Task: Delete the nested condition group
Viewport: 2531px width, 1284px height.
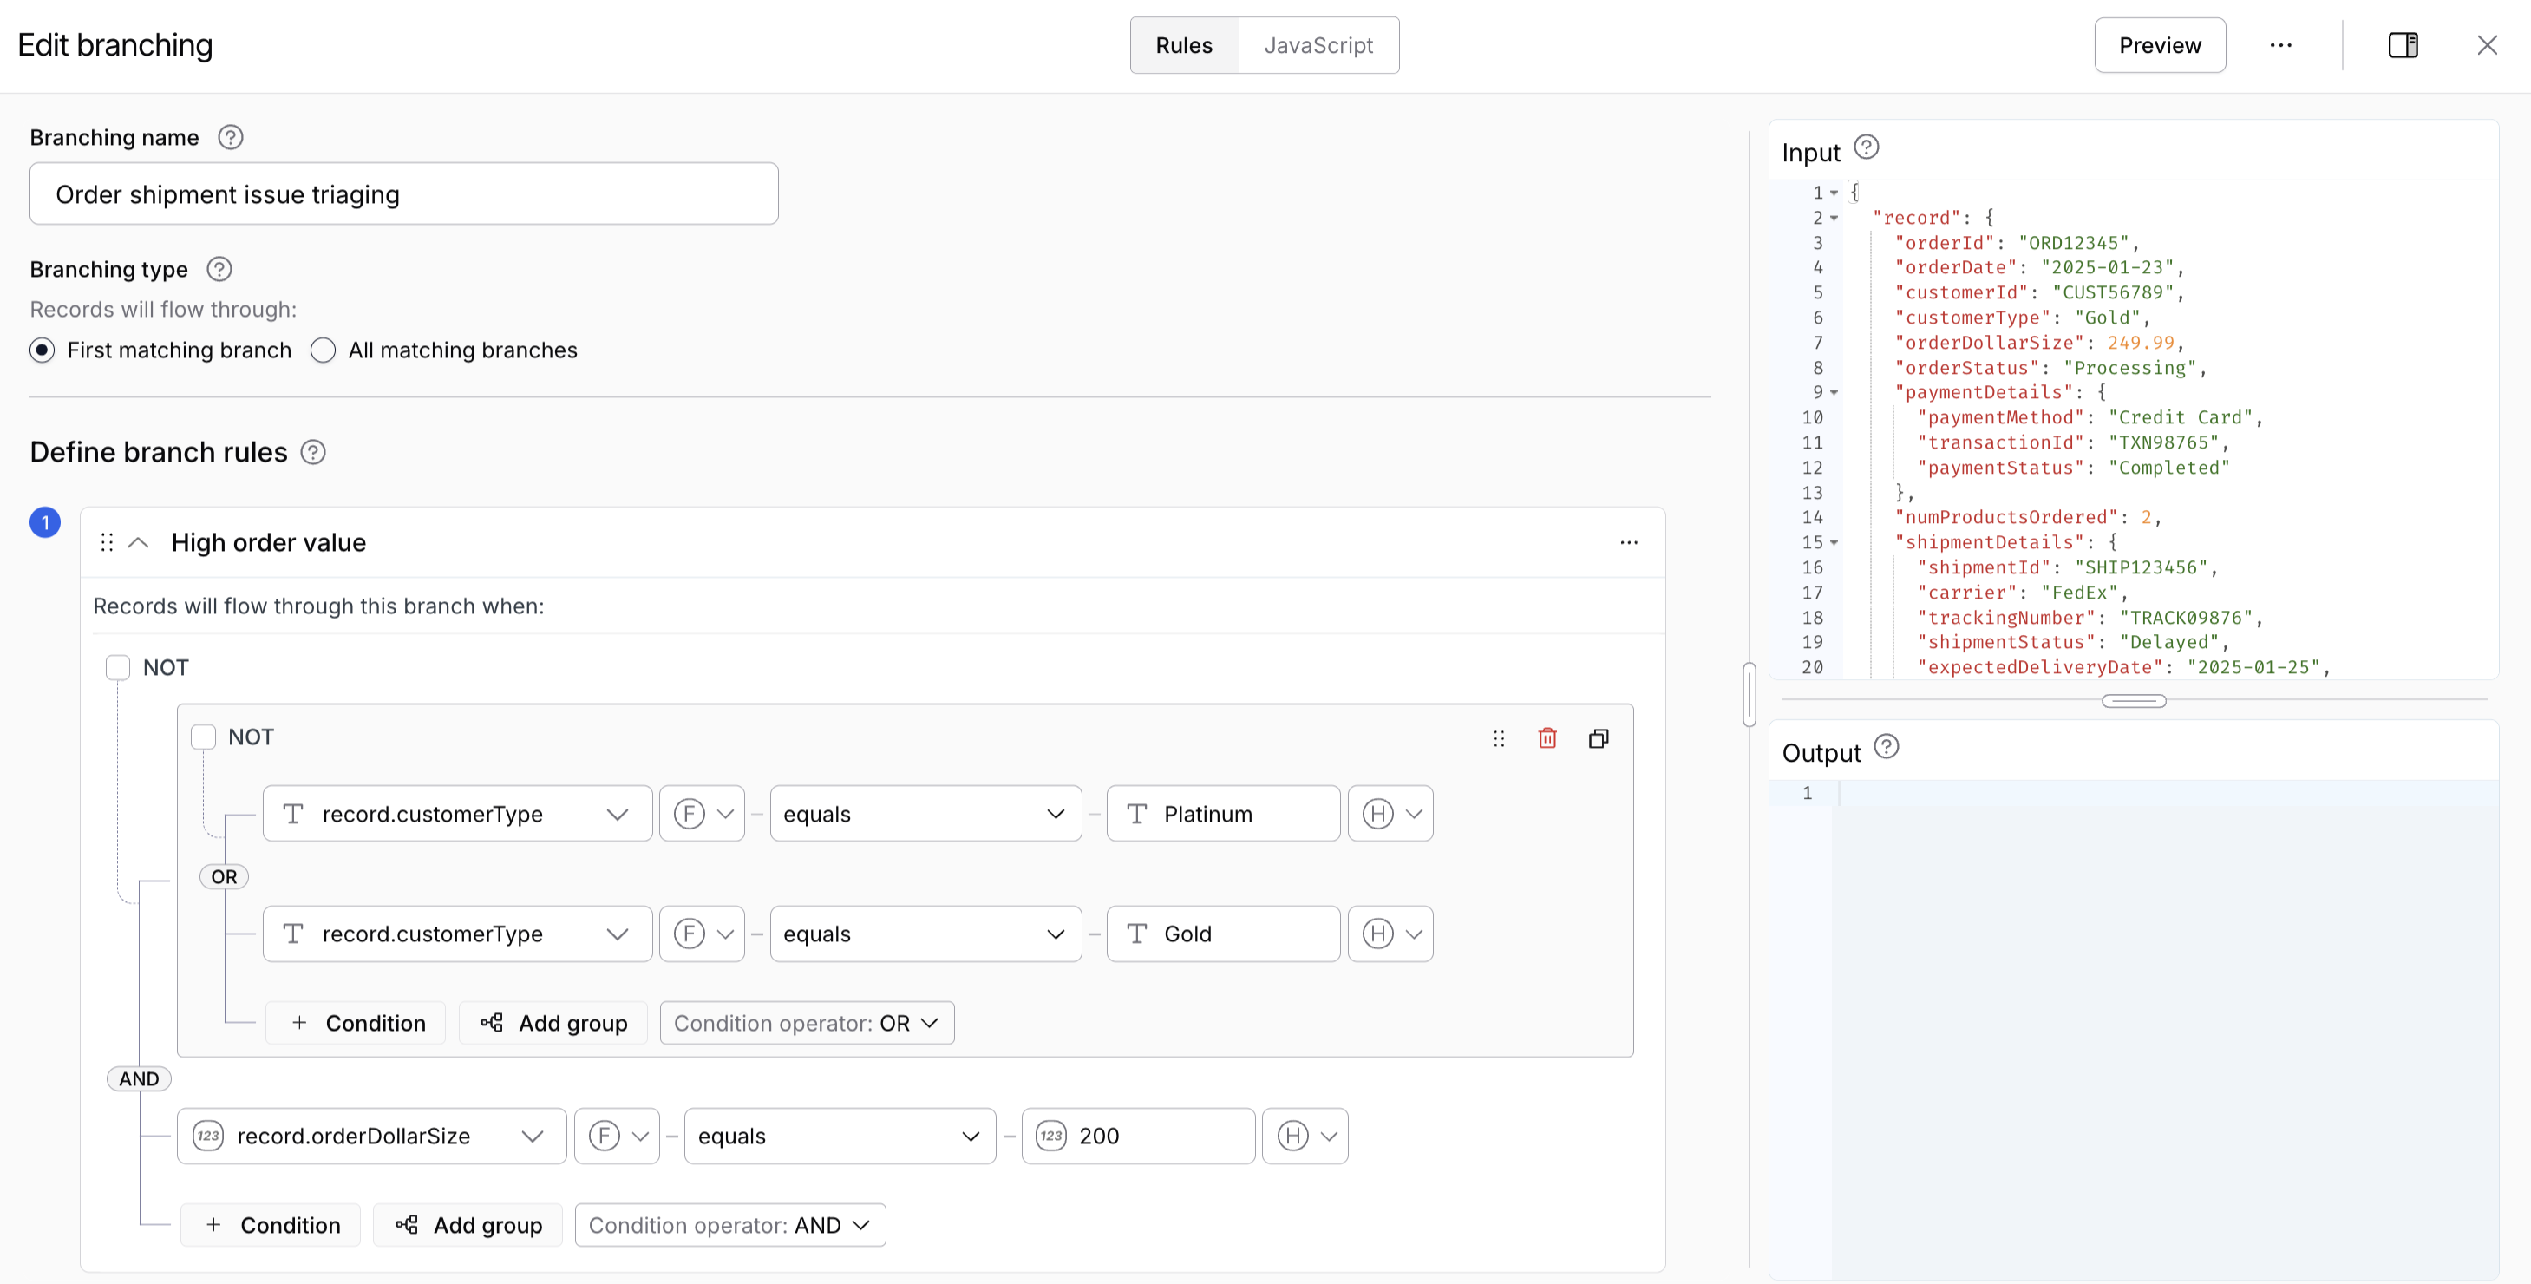Action: [1547, 739]
